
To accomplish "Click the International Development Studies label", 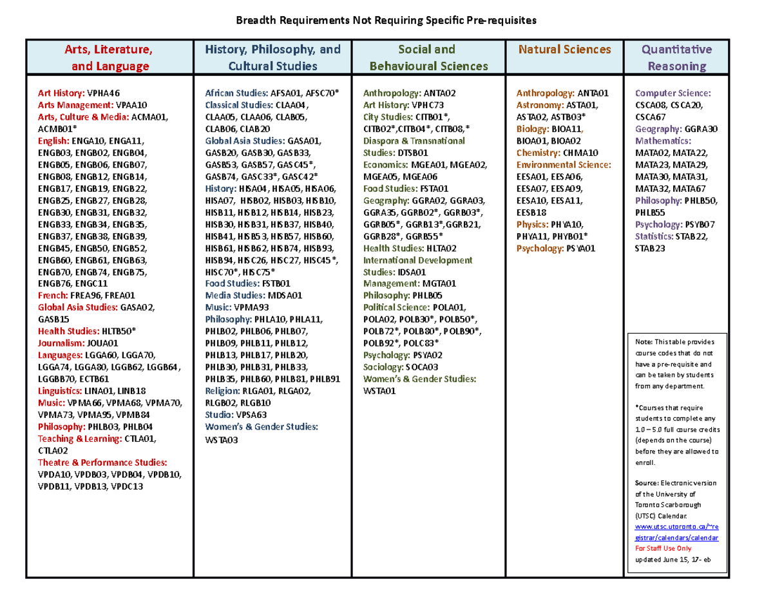I will point(418,266).
